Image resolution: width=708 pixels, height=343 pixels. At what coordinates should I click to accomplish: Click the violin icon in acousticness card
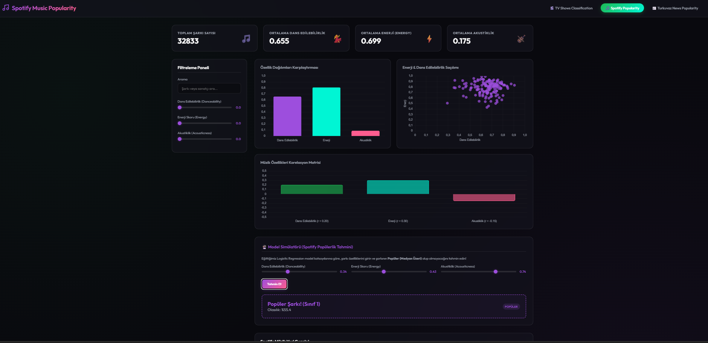(521, 39)
